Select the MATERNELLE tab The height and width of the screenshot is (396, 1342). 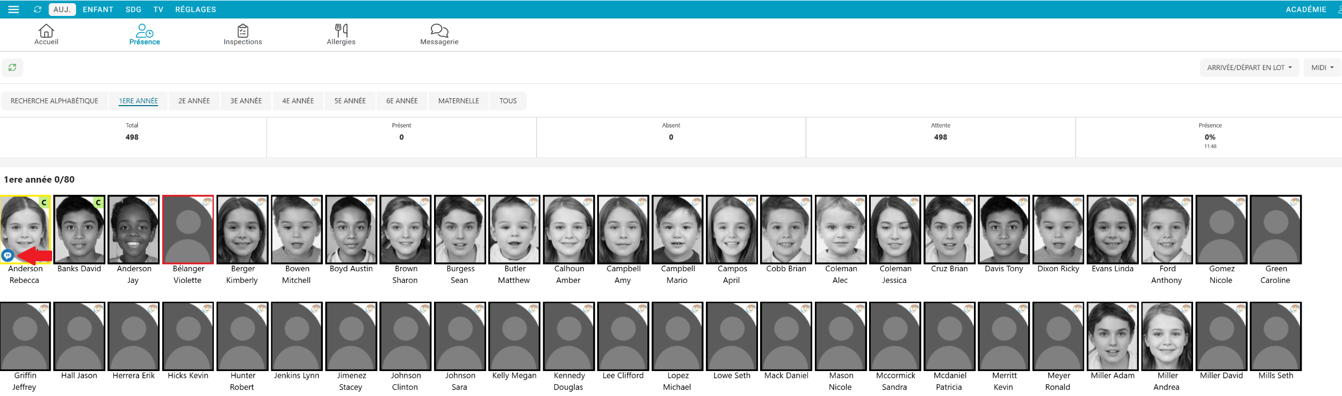coord(459,101)
